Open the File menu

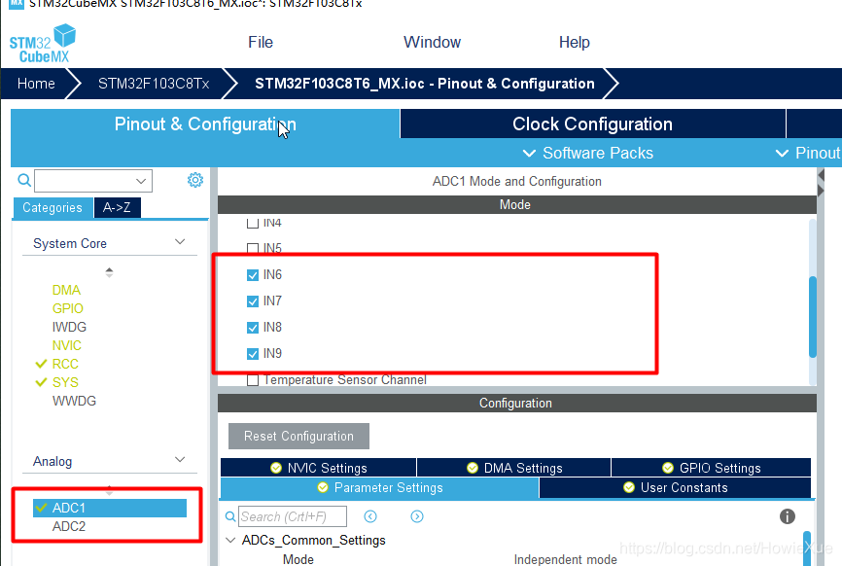(x=261, y=43)
